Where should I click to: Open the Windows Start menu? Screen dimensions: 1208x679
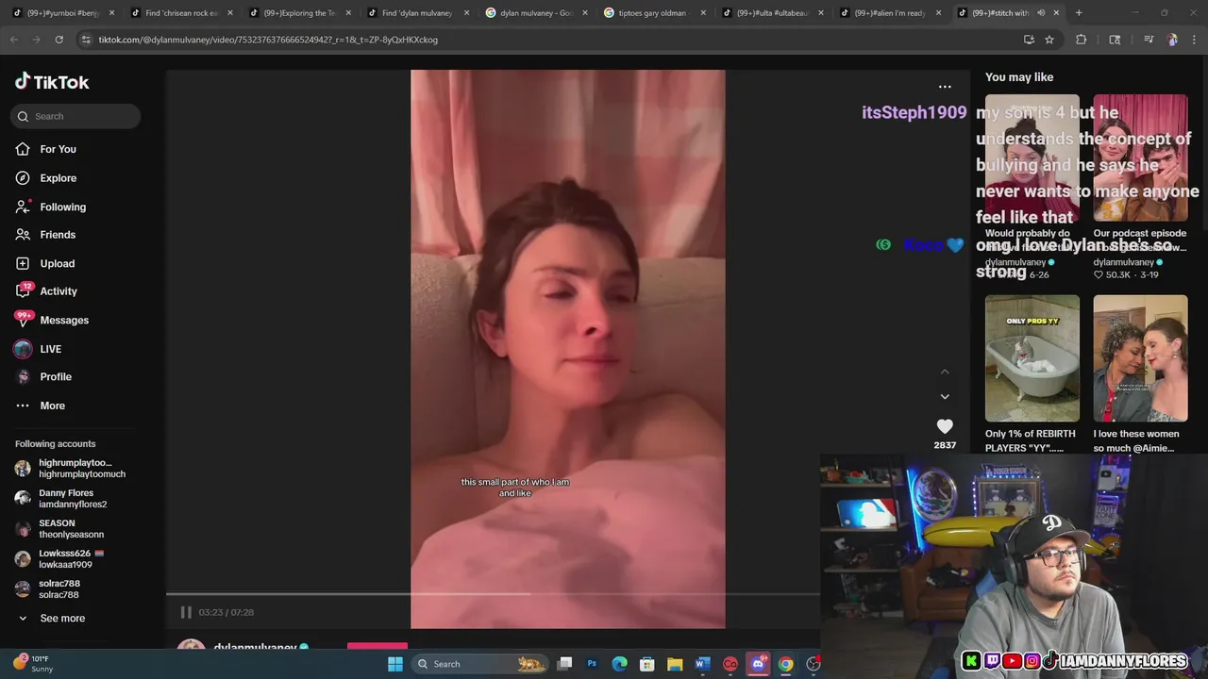[x=395, y=664]
